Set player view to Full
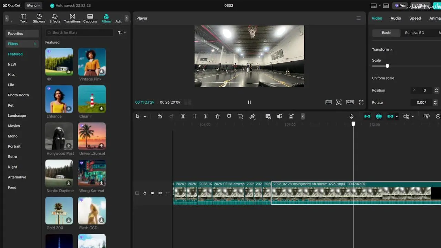The height and width of the screenshot is (248, 441). coord(329,102)
